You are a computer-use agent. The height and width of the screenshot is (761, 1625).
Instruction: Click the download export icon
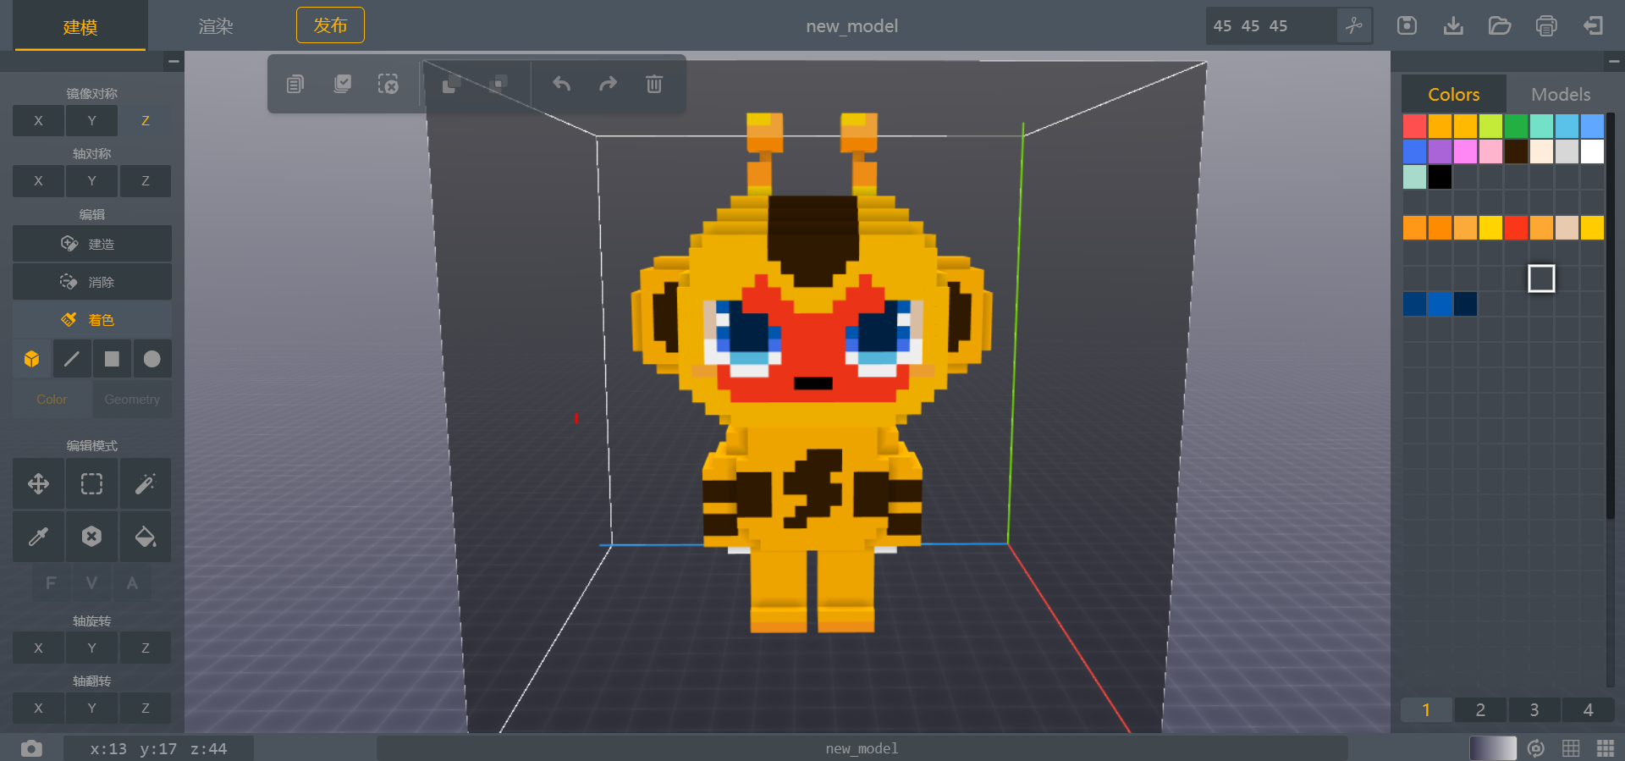[x=1453, y=25]
